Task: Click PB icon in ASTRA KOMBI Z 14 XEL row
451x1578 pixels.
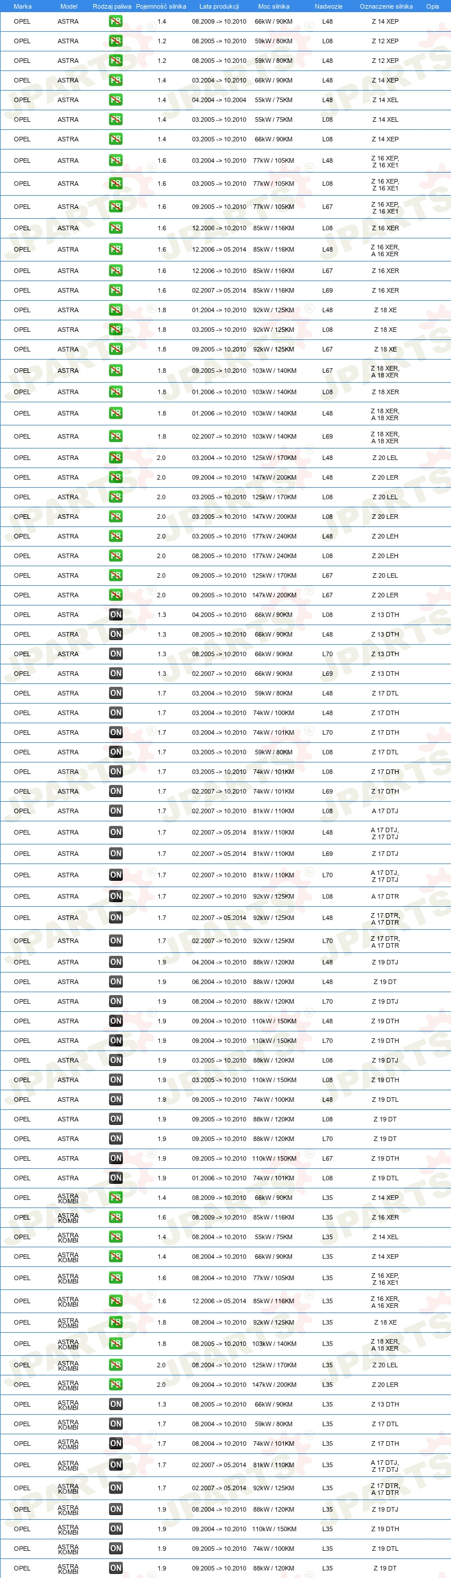Action: tap(115, 1236)
